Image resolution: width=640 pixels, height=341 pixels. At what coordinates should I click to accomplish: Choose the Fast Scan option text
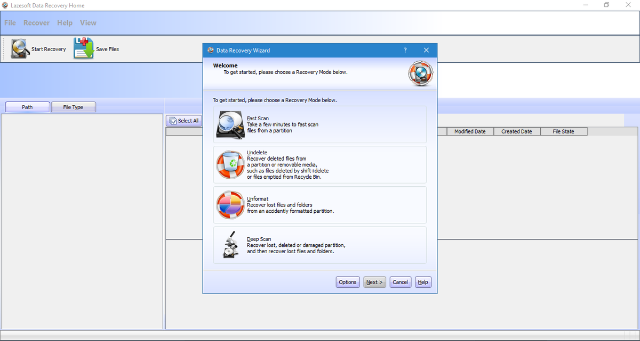(283, 124)
